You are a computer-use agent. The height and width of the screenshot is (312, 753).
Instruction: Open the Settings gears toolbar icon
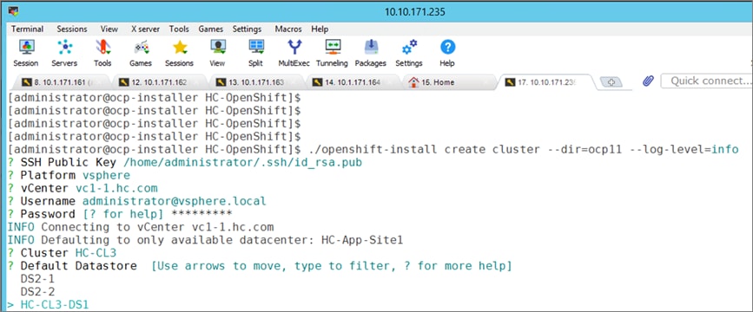click(409, 53)
